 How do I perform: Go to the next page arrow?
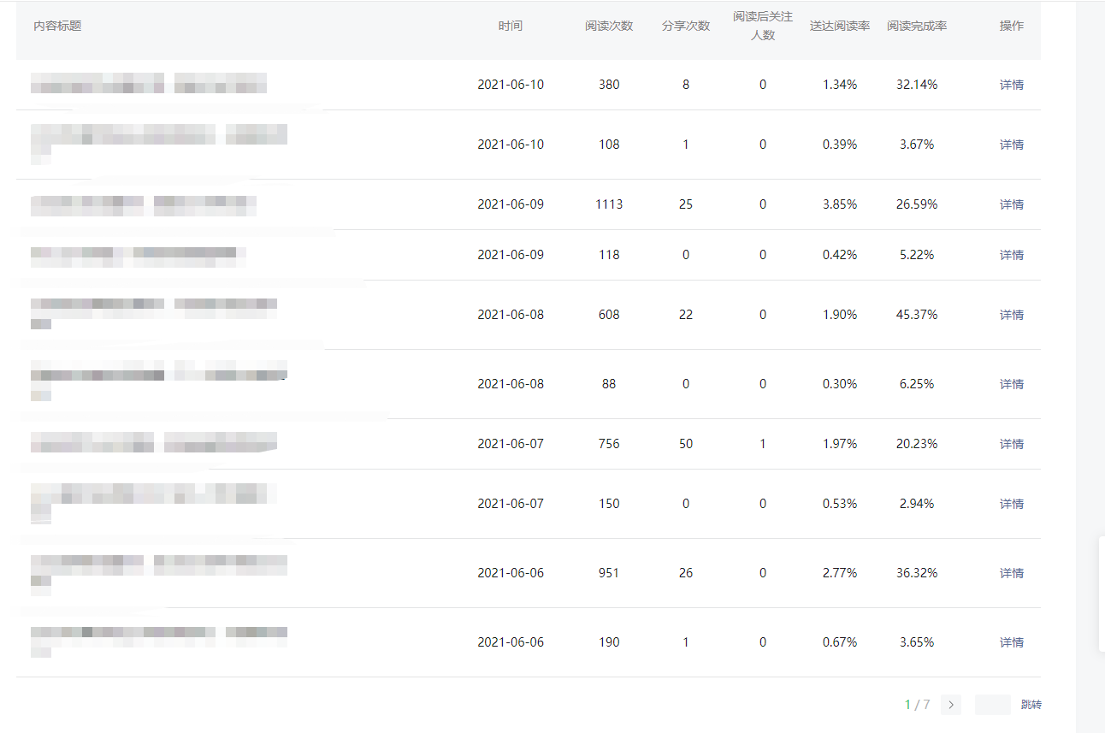[950, 705]
